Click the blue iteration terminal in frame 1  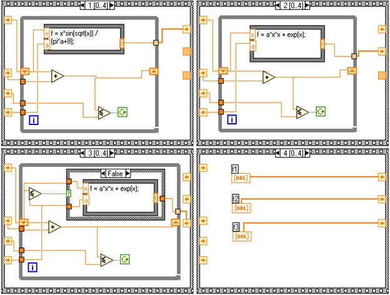(34, 120)
